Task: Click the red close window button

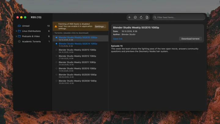Action: (x=17, y=17)
